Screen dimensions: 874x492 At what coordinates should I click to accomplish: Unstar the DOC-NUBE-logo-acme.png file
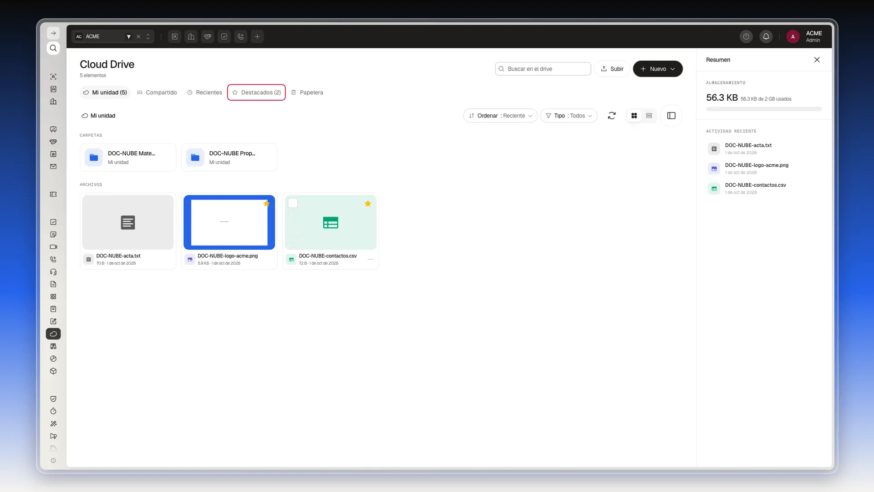click(267, 204)
